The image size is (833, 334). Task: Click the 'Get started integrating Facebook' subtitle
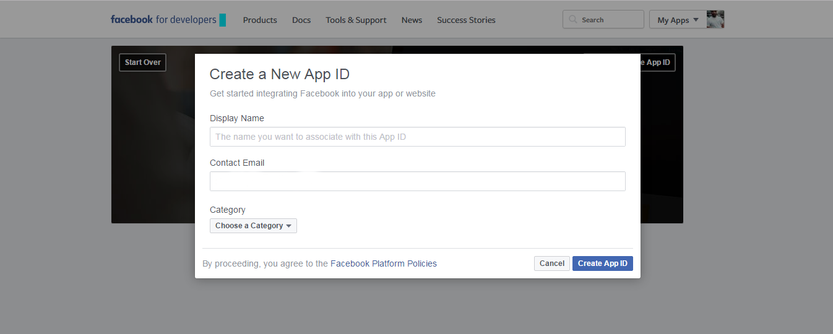(x=322, y=93)
